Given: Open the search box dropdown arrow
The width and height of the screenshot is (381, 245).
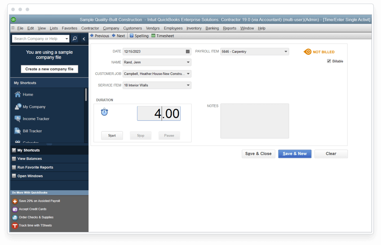Looking at the screenshot, I should click(x=66, y=39).
